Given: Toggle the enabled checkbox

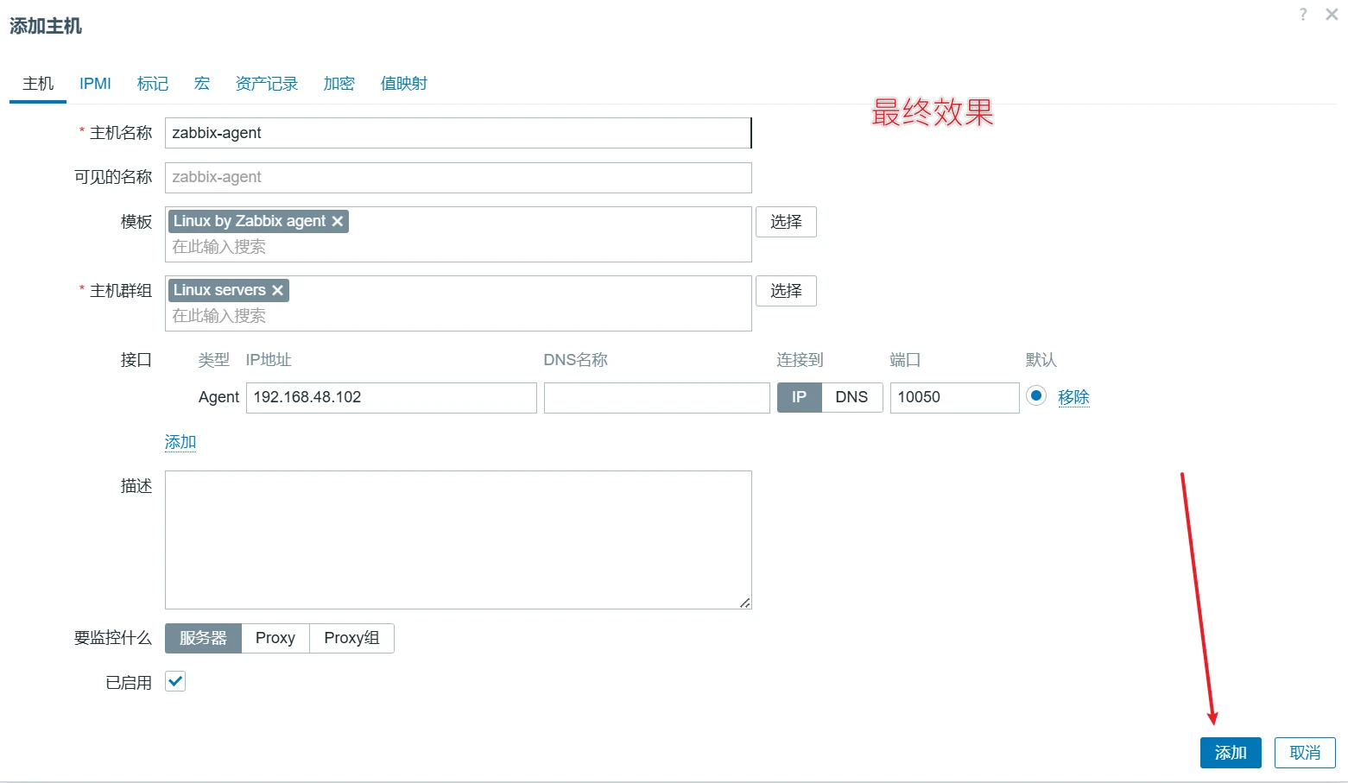Looking at the screenshot, I should click(175, 681).
